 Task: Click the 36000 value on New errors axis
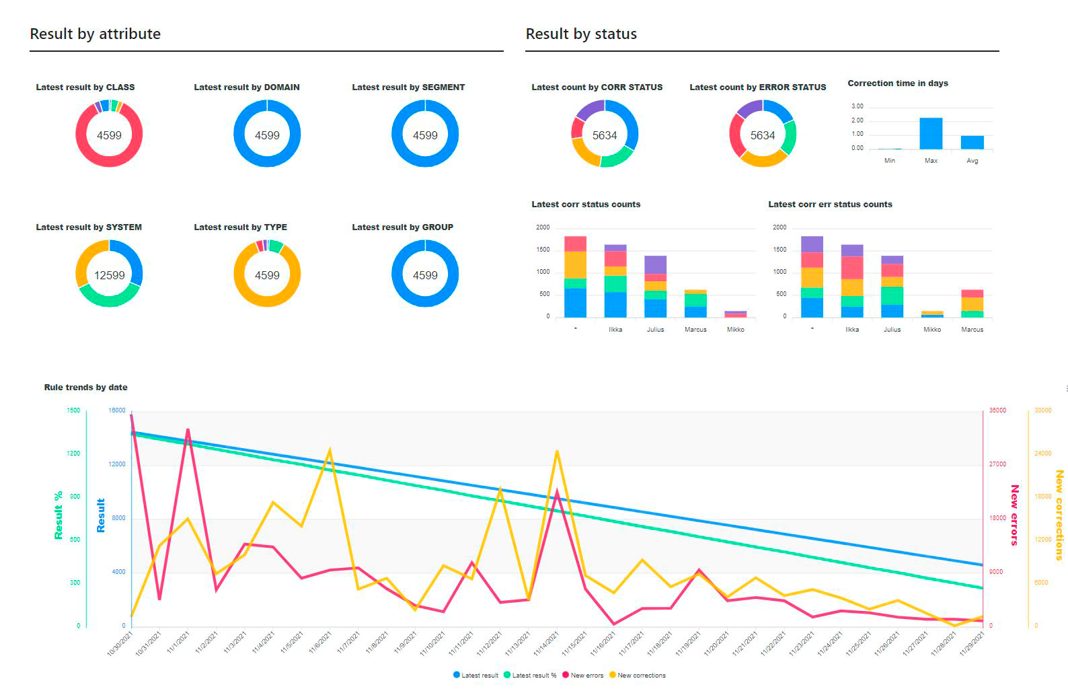coord(998,410)
